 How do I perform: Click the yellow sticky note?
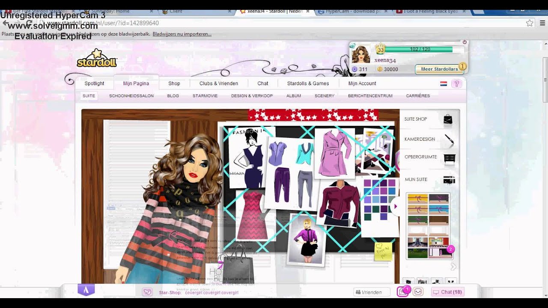pos(383,252)
